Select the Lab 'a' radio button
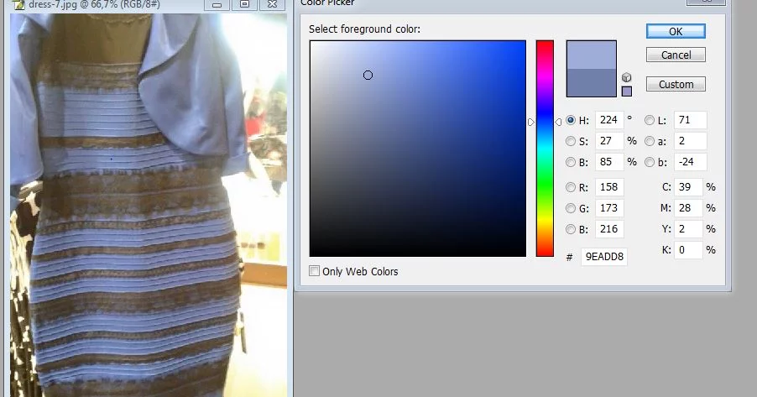This screenshot has width=757, height=397. 650,141
